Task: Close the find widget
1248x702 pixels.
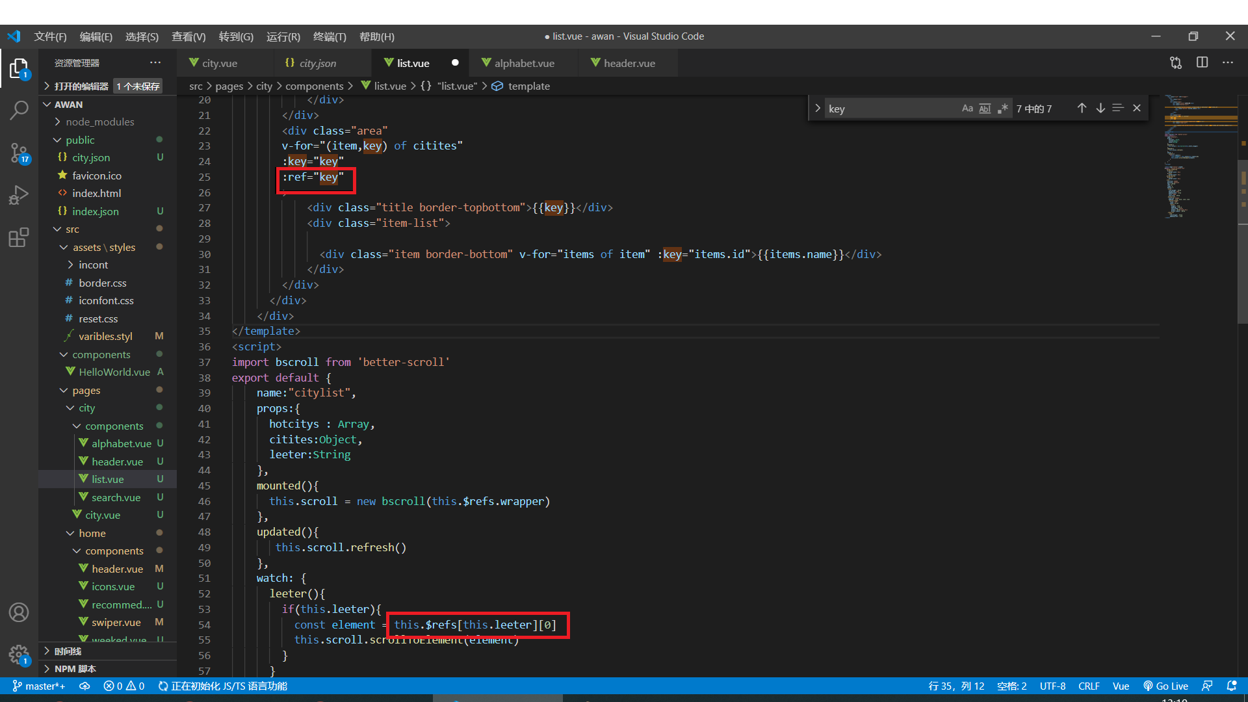Action: (x=1137, y=109)
